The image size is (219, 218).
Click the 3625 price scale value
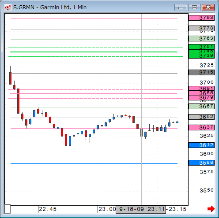tap(207, 136)
